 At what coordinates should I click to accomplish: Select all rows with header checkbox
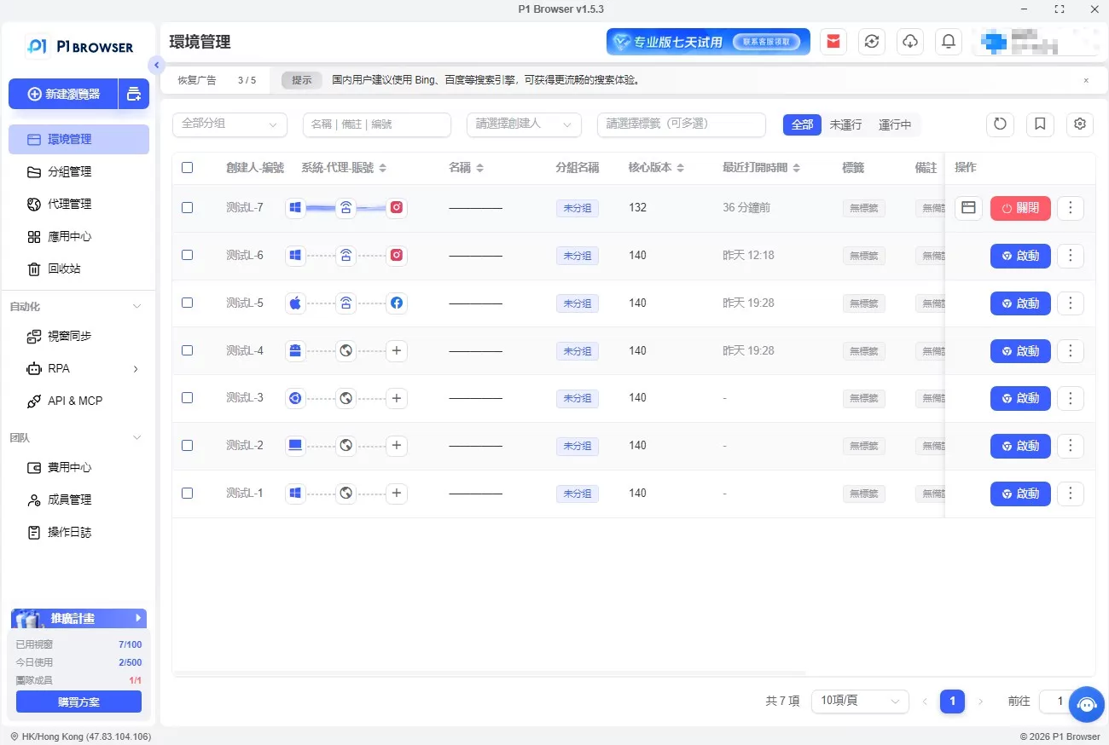click(188, 168)
